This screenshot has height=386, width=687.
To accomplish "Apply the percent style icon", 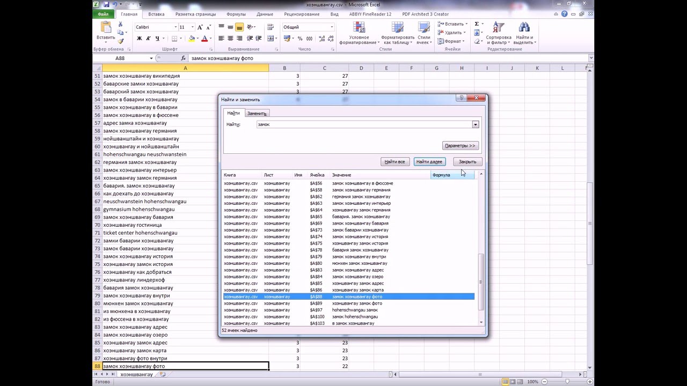I will [299, 39].
